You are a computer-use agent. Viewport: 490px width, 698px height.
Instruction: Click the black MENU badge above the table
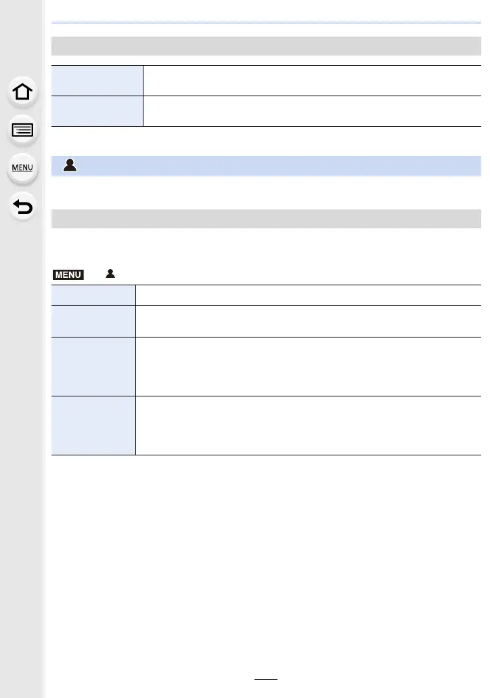point(68,274)
